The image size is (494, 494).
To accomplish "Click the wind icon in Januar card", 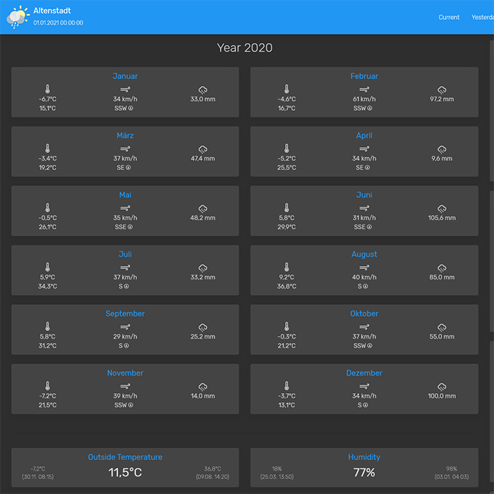I will [x=125, y=90].
